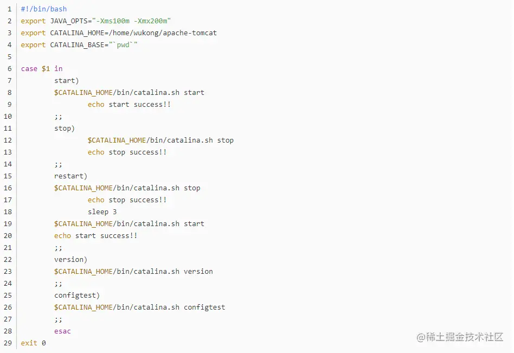The height and width of the screenshot is (353, 514).
Task: Click line number 1 in the gutter
Action: (x=9, y=9)
